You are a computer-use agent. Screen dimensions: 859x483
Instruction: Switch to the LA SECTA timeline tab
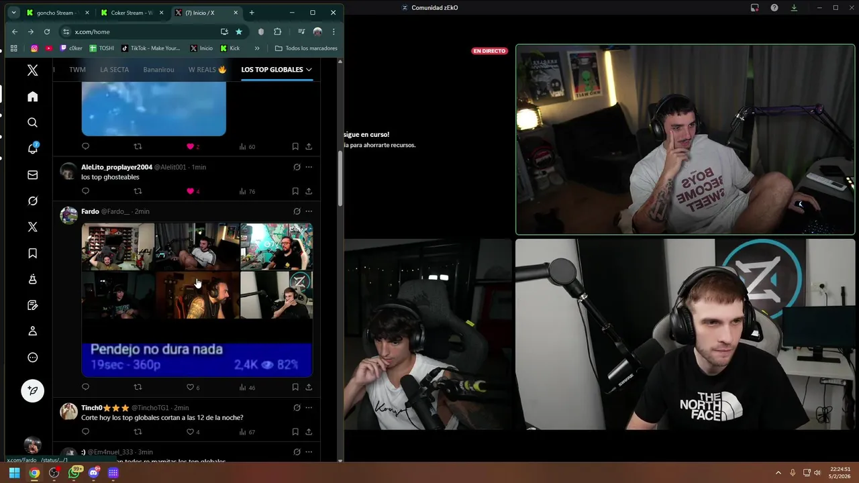114,70
